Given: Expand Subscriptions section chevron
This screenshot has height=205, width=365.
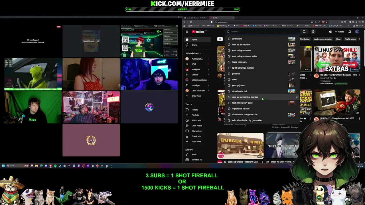Looking at the screenshot, I should click(200, 53).
